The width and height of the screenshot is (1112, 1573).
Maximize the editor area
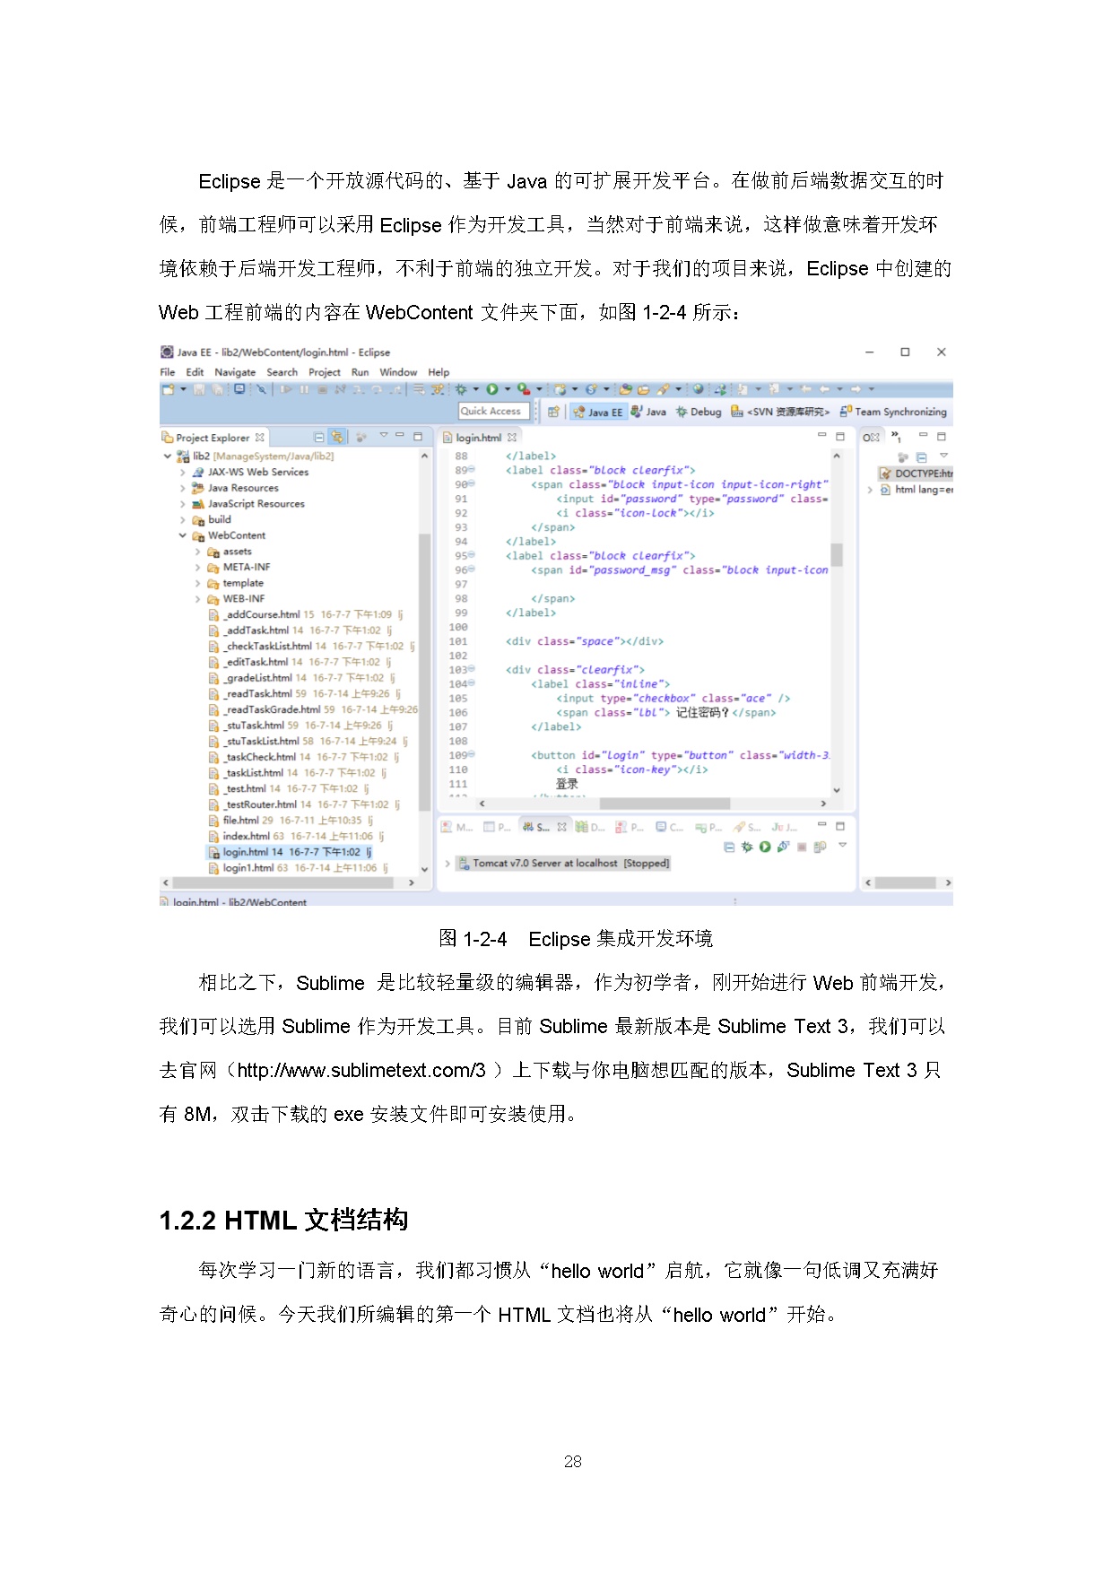840,436
